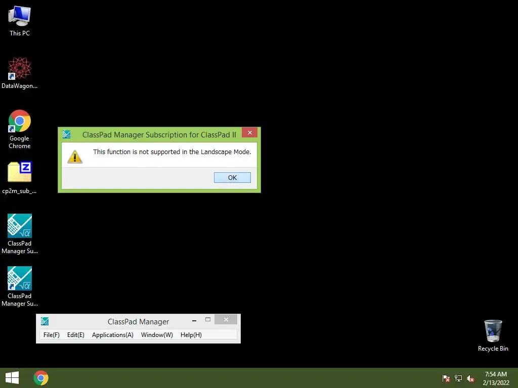Close the ClassPad Manager window
518x388 pixels.
226,319
